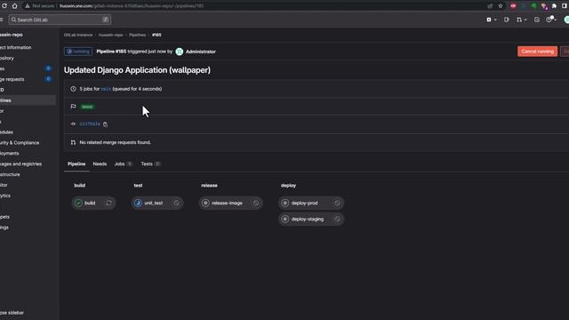Screen dimensions: 569x320
Task: Open the hamburger menu icon beside search
Action: (2, 20)
